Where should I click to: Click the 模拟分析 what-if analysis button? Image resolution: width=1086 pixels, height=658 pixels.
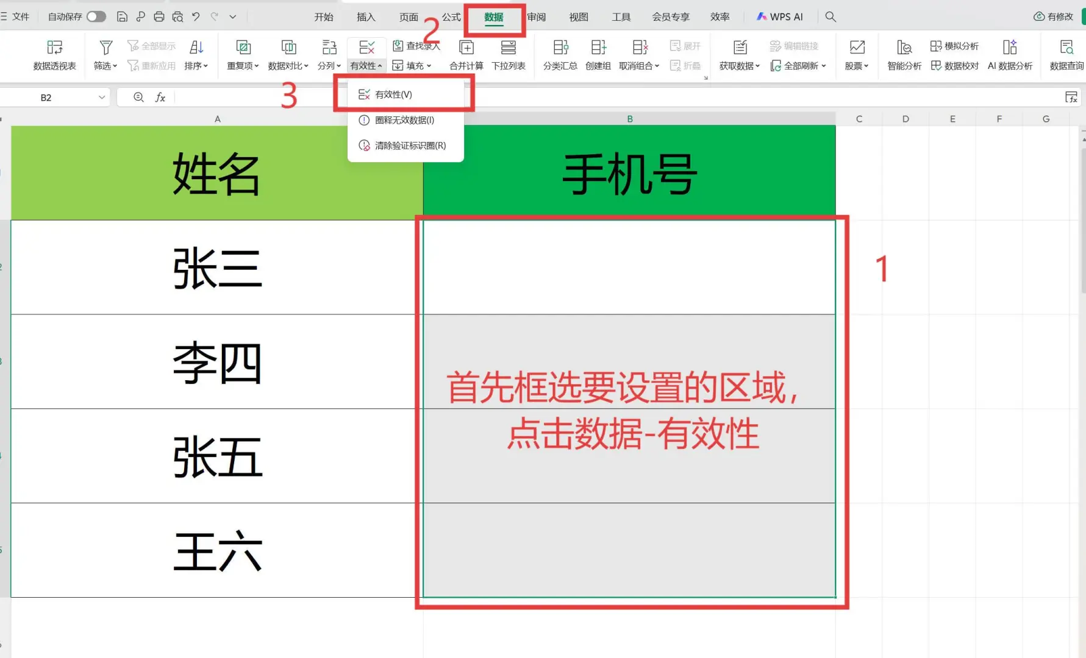pos(954,46)
